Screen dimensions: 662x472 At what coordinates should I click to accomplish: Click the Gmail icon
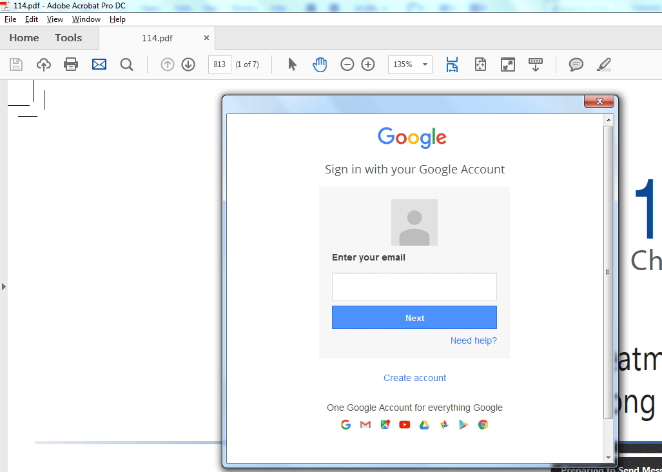point(365,425)
